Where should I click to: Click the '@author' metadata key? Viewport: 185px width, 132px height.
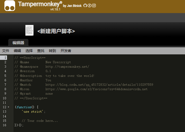pos(26,80)
